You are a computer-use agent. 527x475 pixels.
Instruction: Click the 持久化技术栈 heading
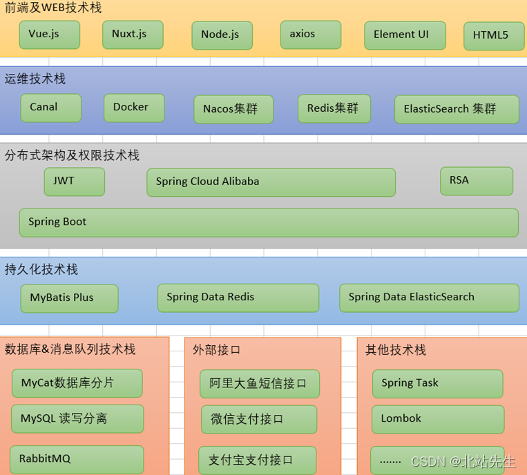(x=41, y=269)
